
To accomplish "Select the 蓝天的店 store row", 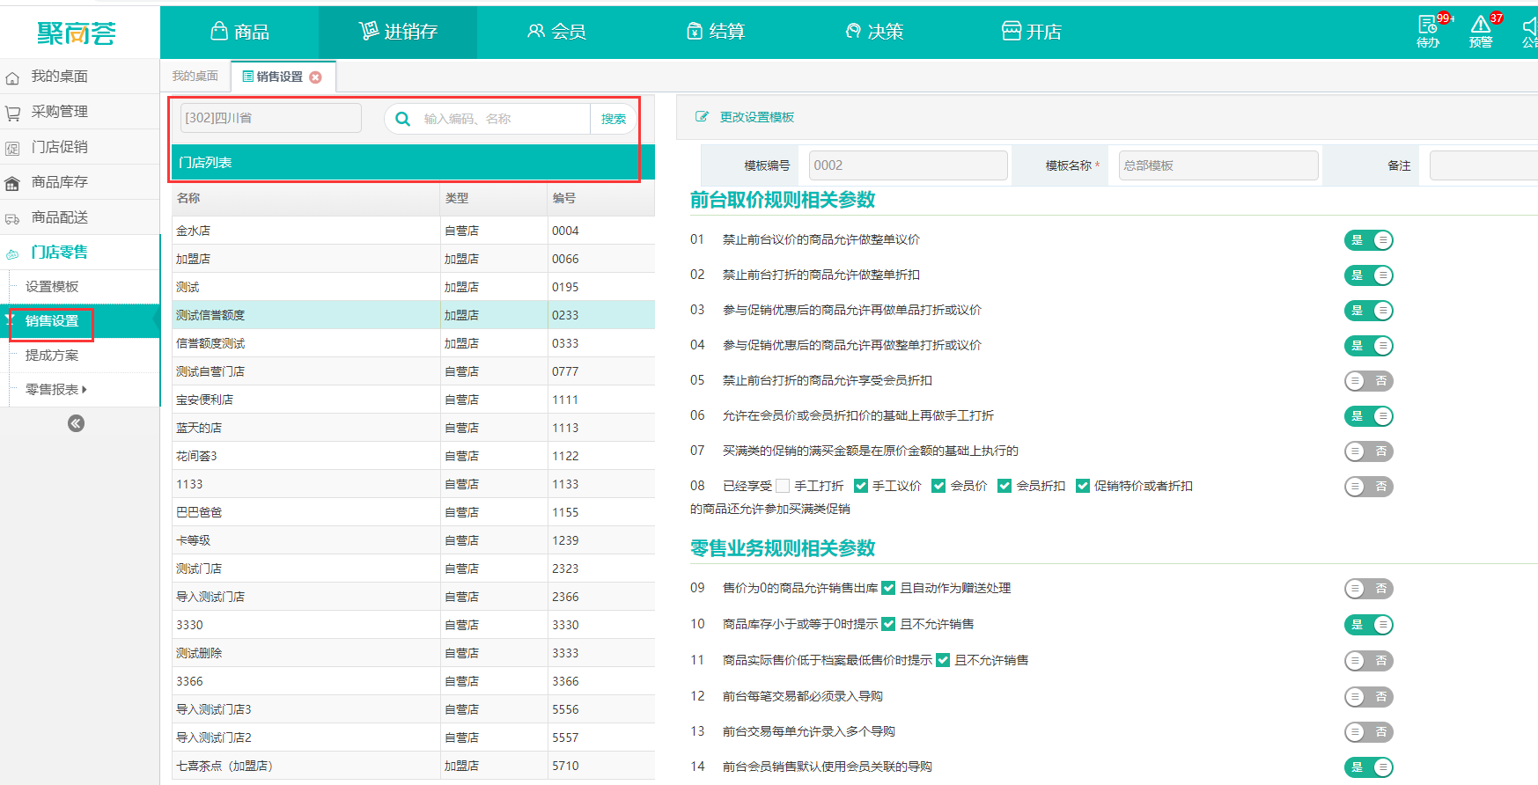I will coord(413,428).
